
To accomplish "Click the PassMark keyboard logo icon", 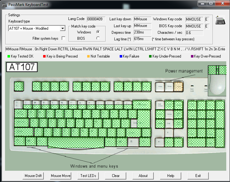I will [x=220, y=20].
